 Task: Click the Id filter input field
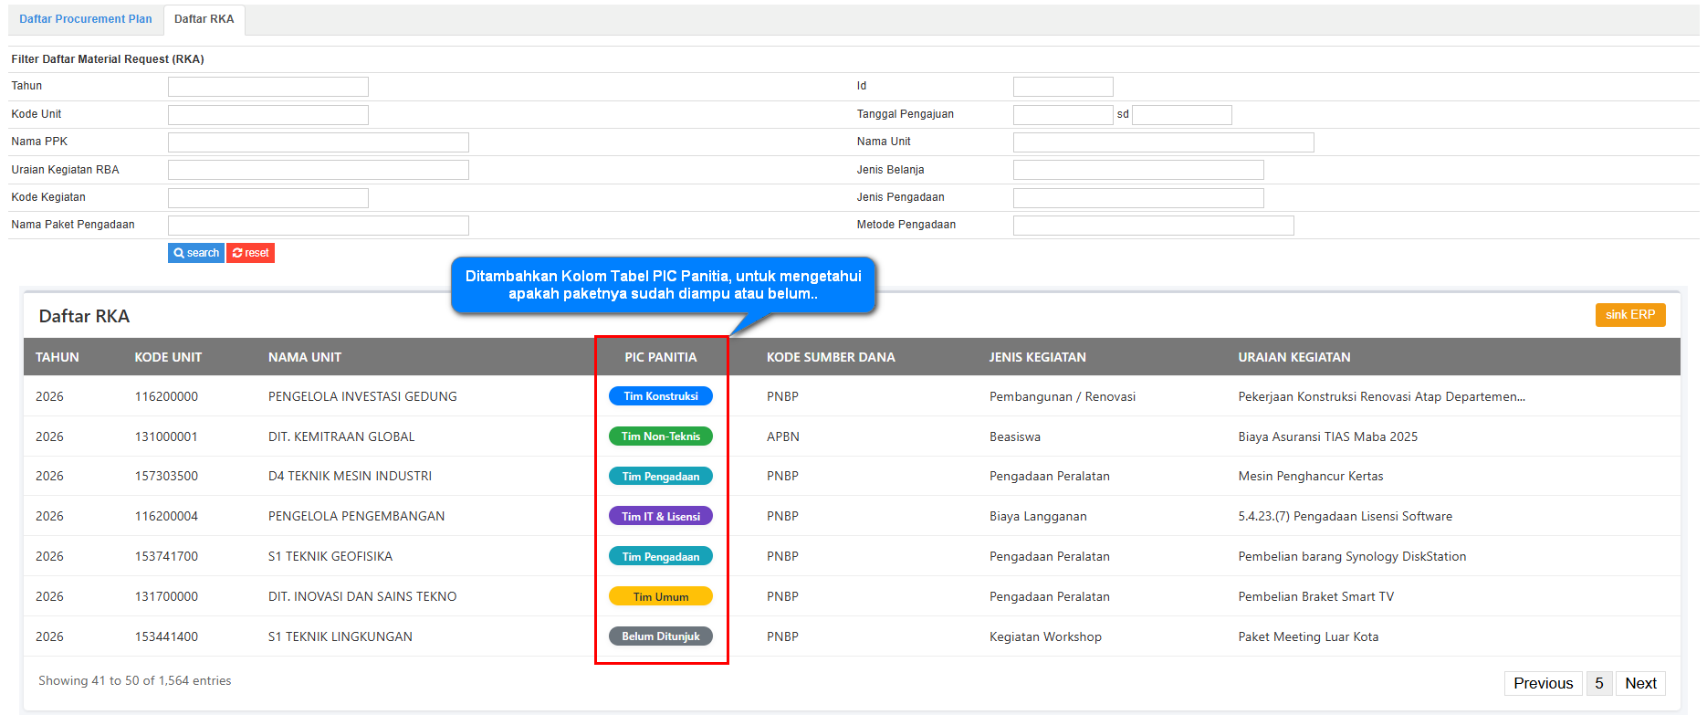click(1063, 87)
